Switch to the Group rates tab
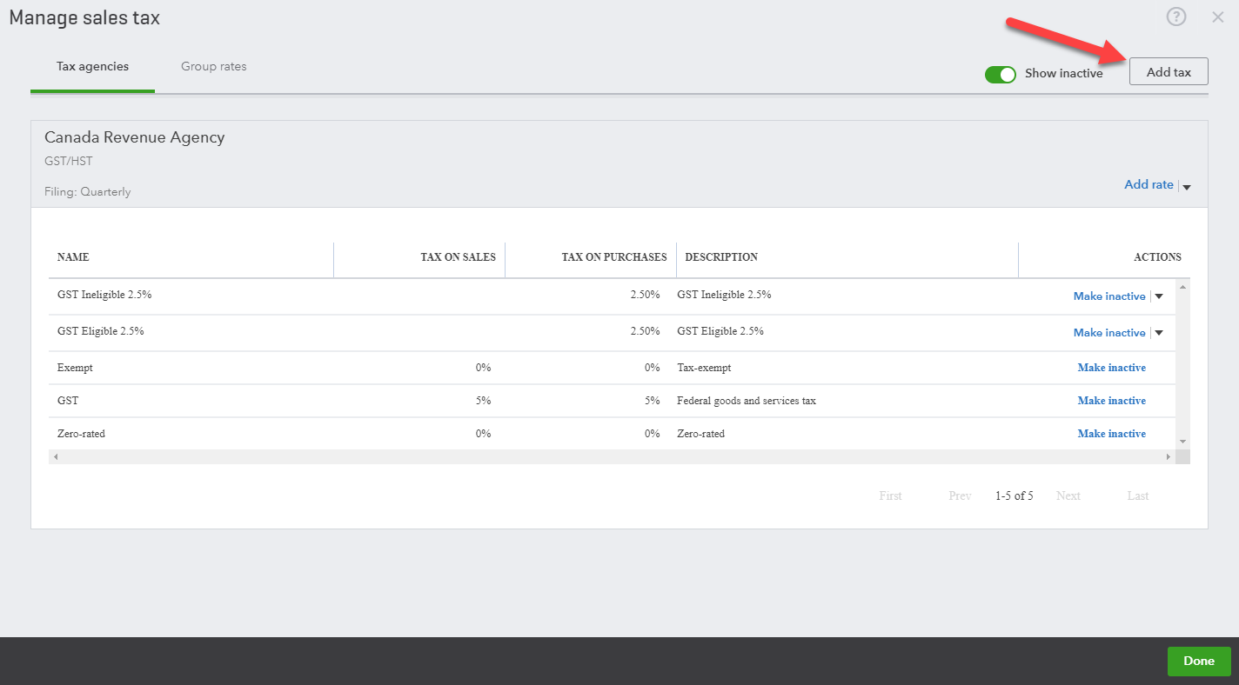 pyautogui.click(x=214, y=66)
